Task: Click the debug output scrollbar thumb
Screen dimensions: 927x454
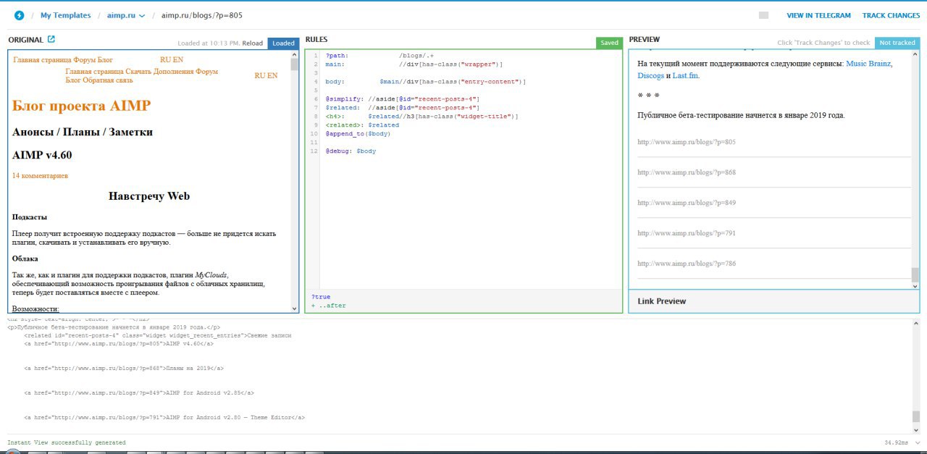Action: [x=916, y=416]
